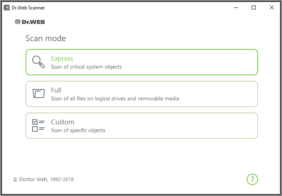Click 'Scan of critical system objects' description
282x196 pixels.
86,67
